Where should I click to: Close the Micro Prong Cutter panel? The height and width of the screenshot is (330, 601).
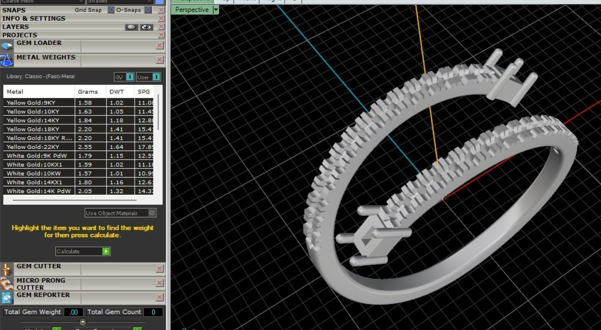(160, 283)
